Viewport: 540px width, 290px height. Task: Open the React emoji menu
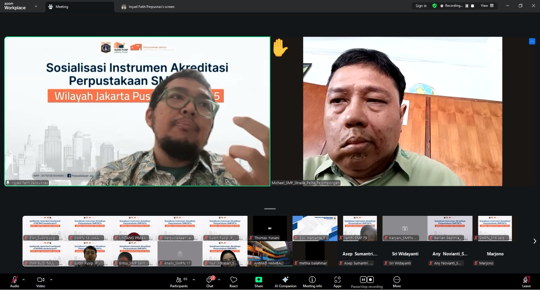234,282
